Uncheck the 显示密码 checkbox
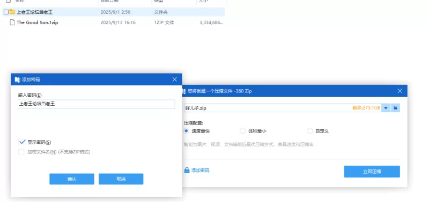Screen dimensions: 429x202 point(21,142)
